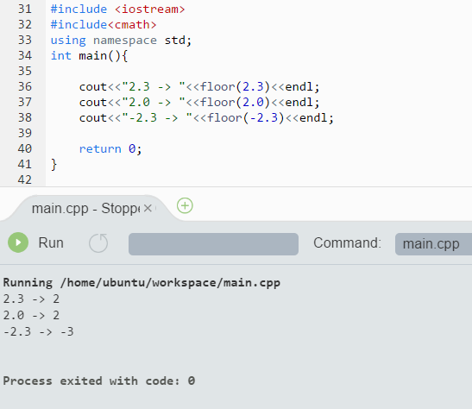Click the output line 2.3 -> 2

tap(31, 299)
